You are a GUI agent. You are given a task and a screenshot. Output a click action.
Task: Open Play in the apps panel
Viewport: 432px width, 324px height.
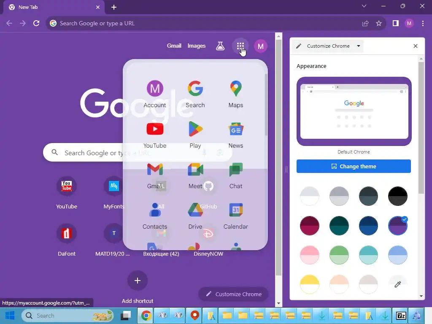tap(195, 135)
